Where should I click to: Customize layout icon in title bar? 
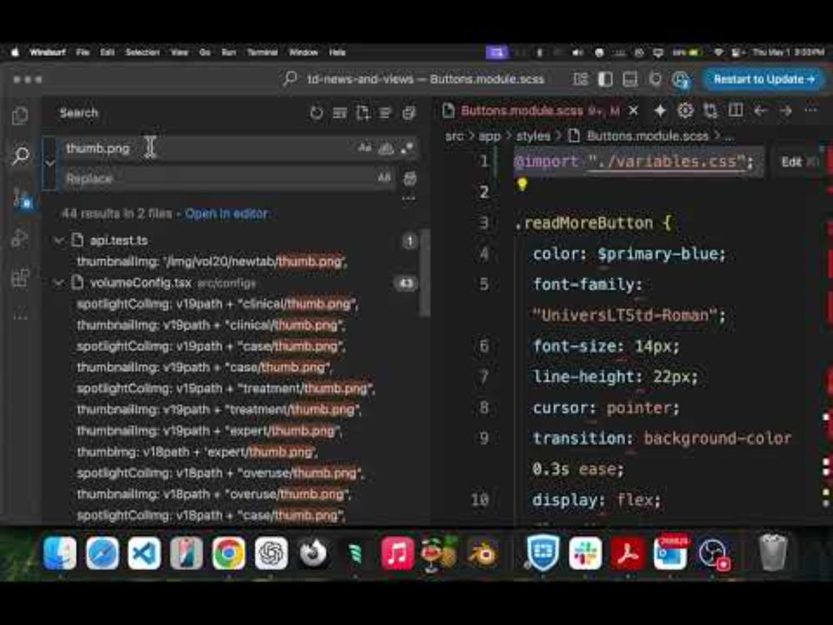581,79
